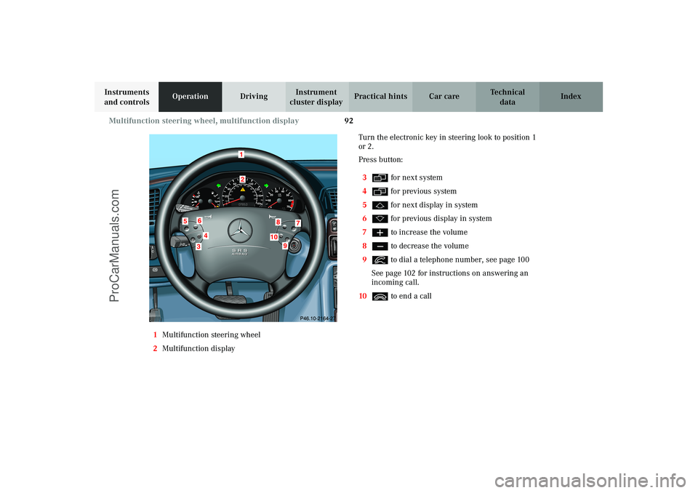The height and width of the screenshot is (493, 698).
Task: Click the image code P46.10-2164-27
Action: pyautogui.click(x=318, y=318)
